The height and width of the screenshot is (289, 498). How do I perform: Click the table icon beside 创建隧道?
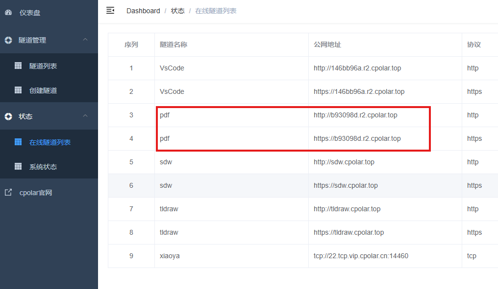pyautogui.click(x=18, y=90)
